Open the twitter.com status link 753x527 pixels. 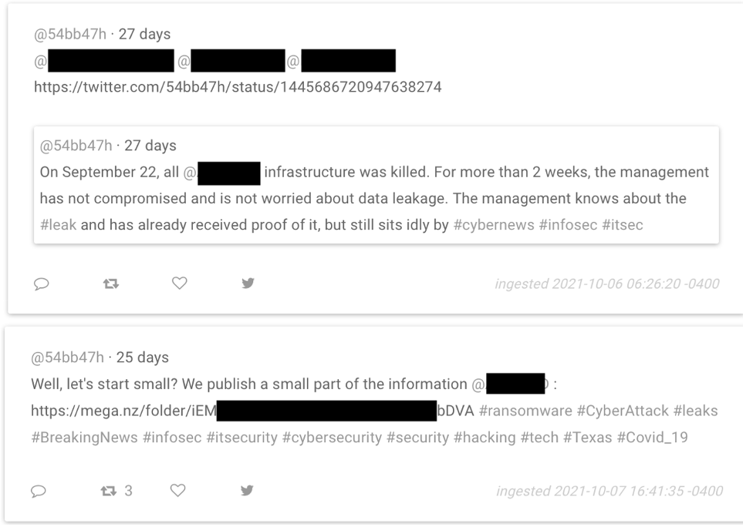point(238,87)
